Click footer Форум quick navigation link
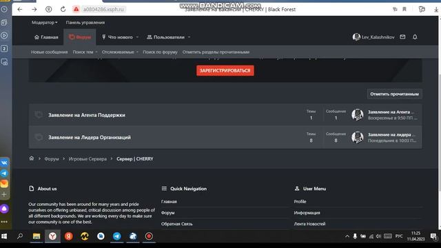This screenshot has width=441, height=248. (167, 213)
